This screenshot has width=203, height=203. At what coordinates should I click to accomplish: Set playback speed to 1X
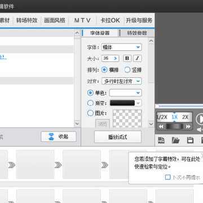pos(174,117)
